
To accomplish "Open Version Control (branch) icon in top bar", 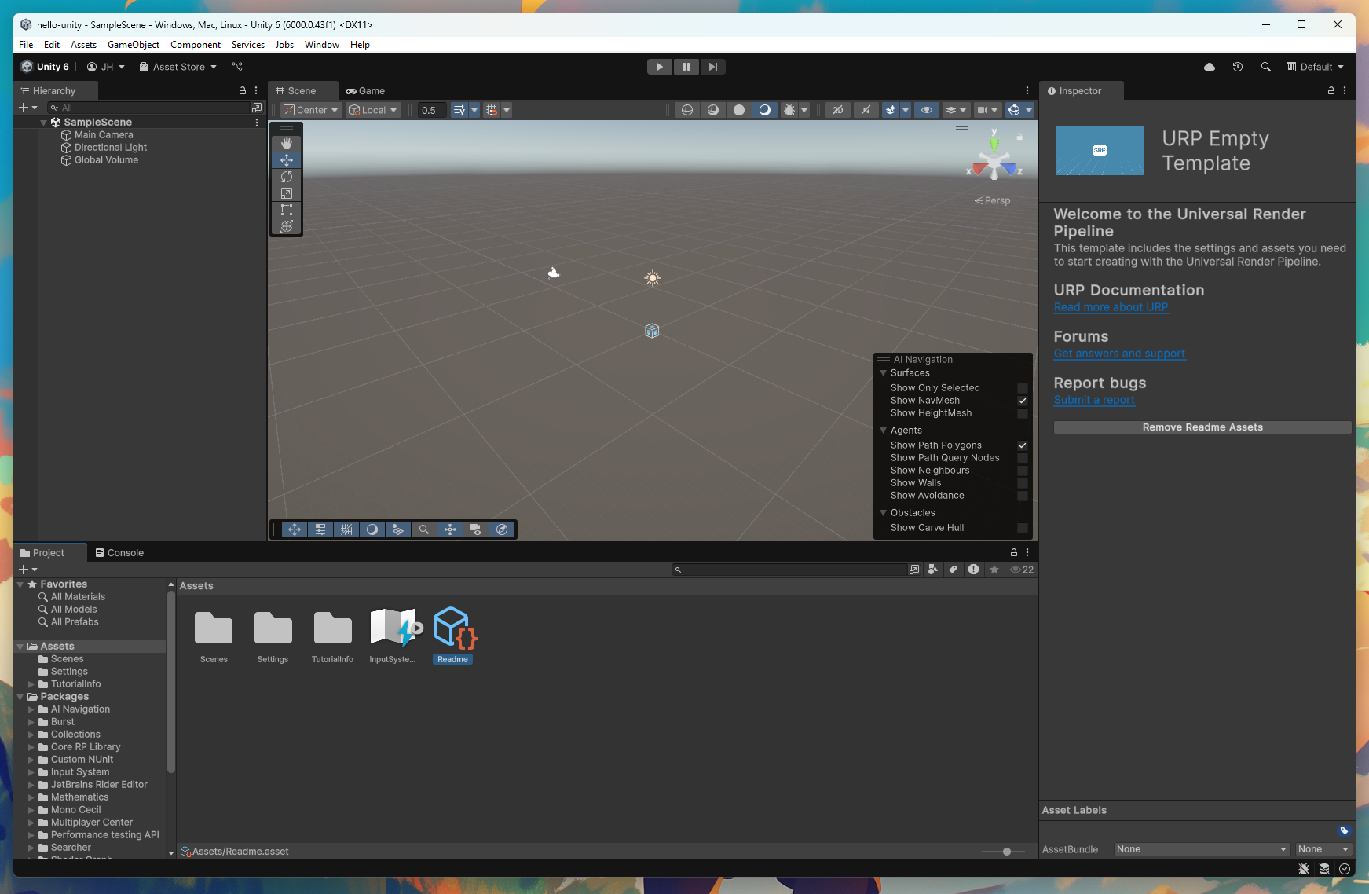I will pos(237,67).
